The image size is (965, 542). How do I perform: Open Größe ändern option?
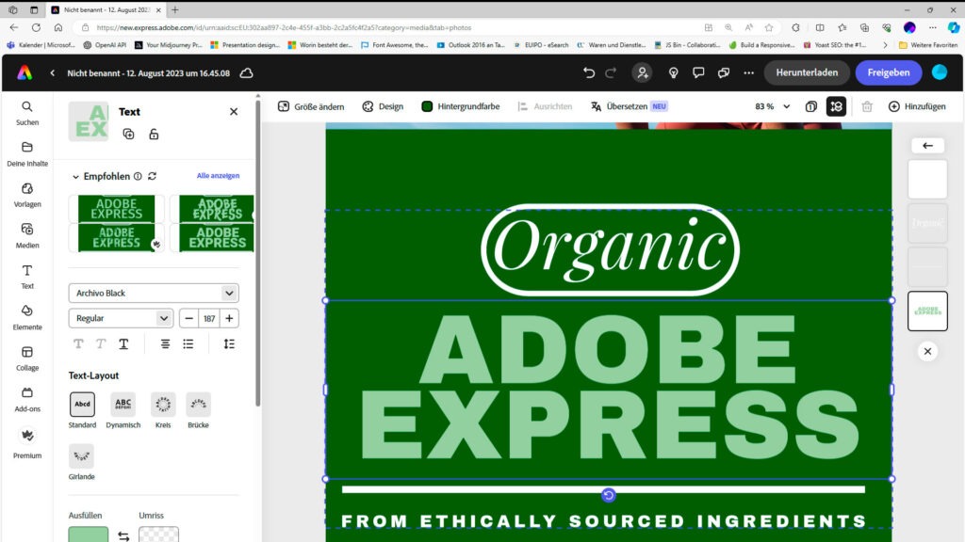(x=311, y=106)
